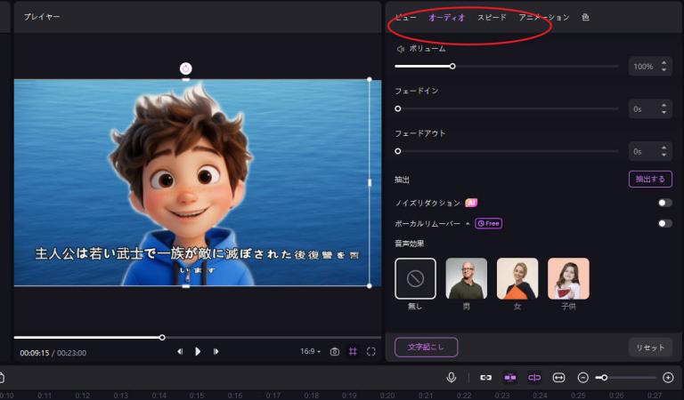Screen dimensions: 684x400
Task: Open the ビュー tab
Action: (406, 18)
